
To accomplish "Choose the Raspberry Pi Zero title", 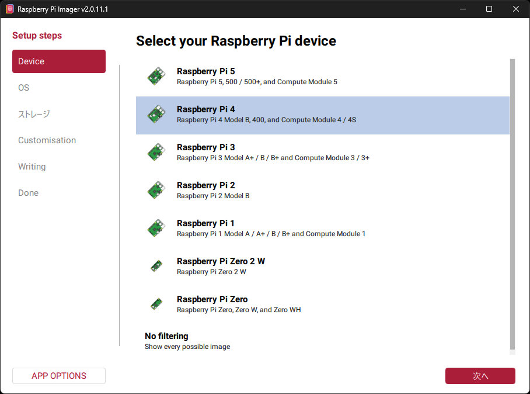I will (212, 299).
